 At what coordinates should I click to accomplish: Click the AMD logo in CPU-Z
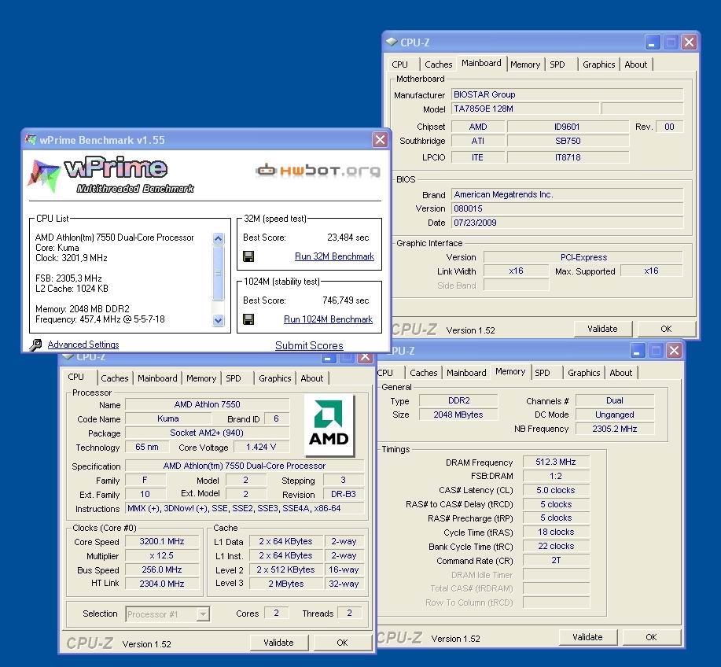329,425
